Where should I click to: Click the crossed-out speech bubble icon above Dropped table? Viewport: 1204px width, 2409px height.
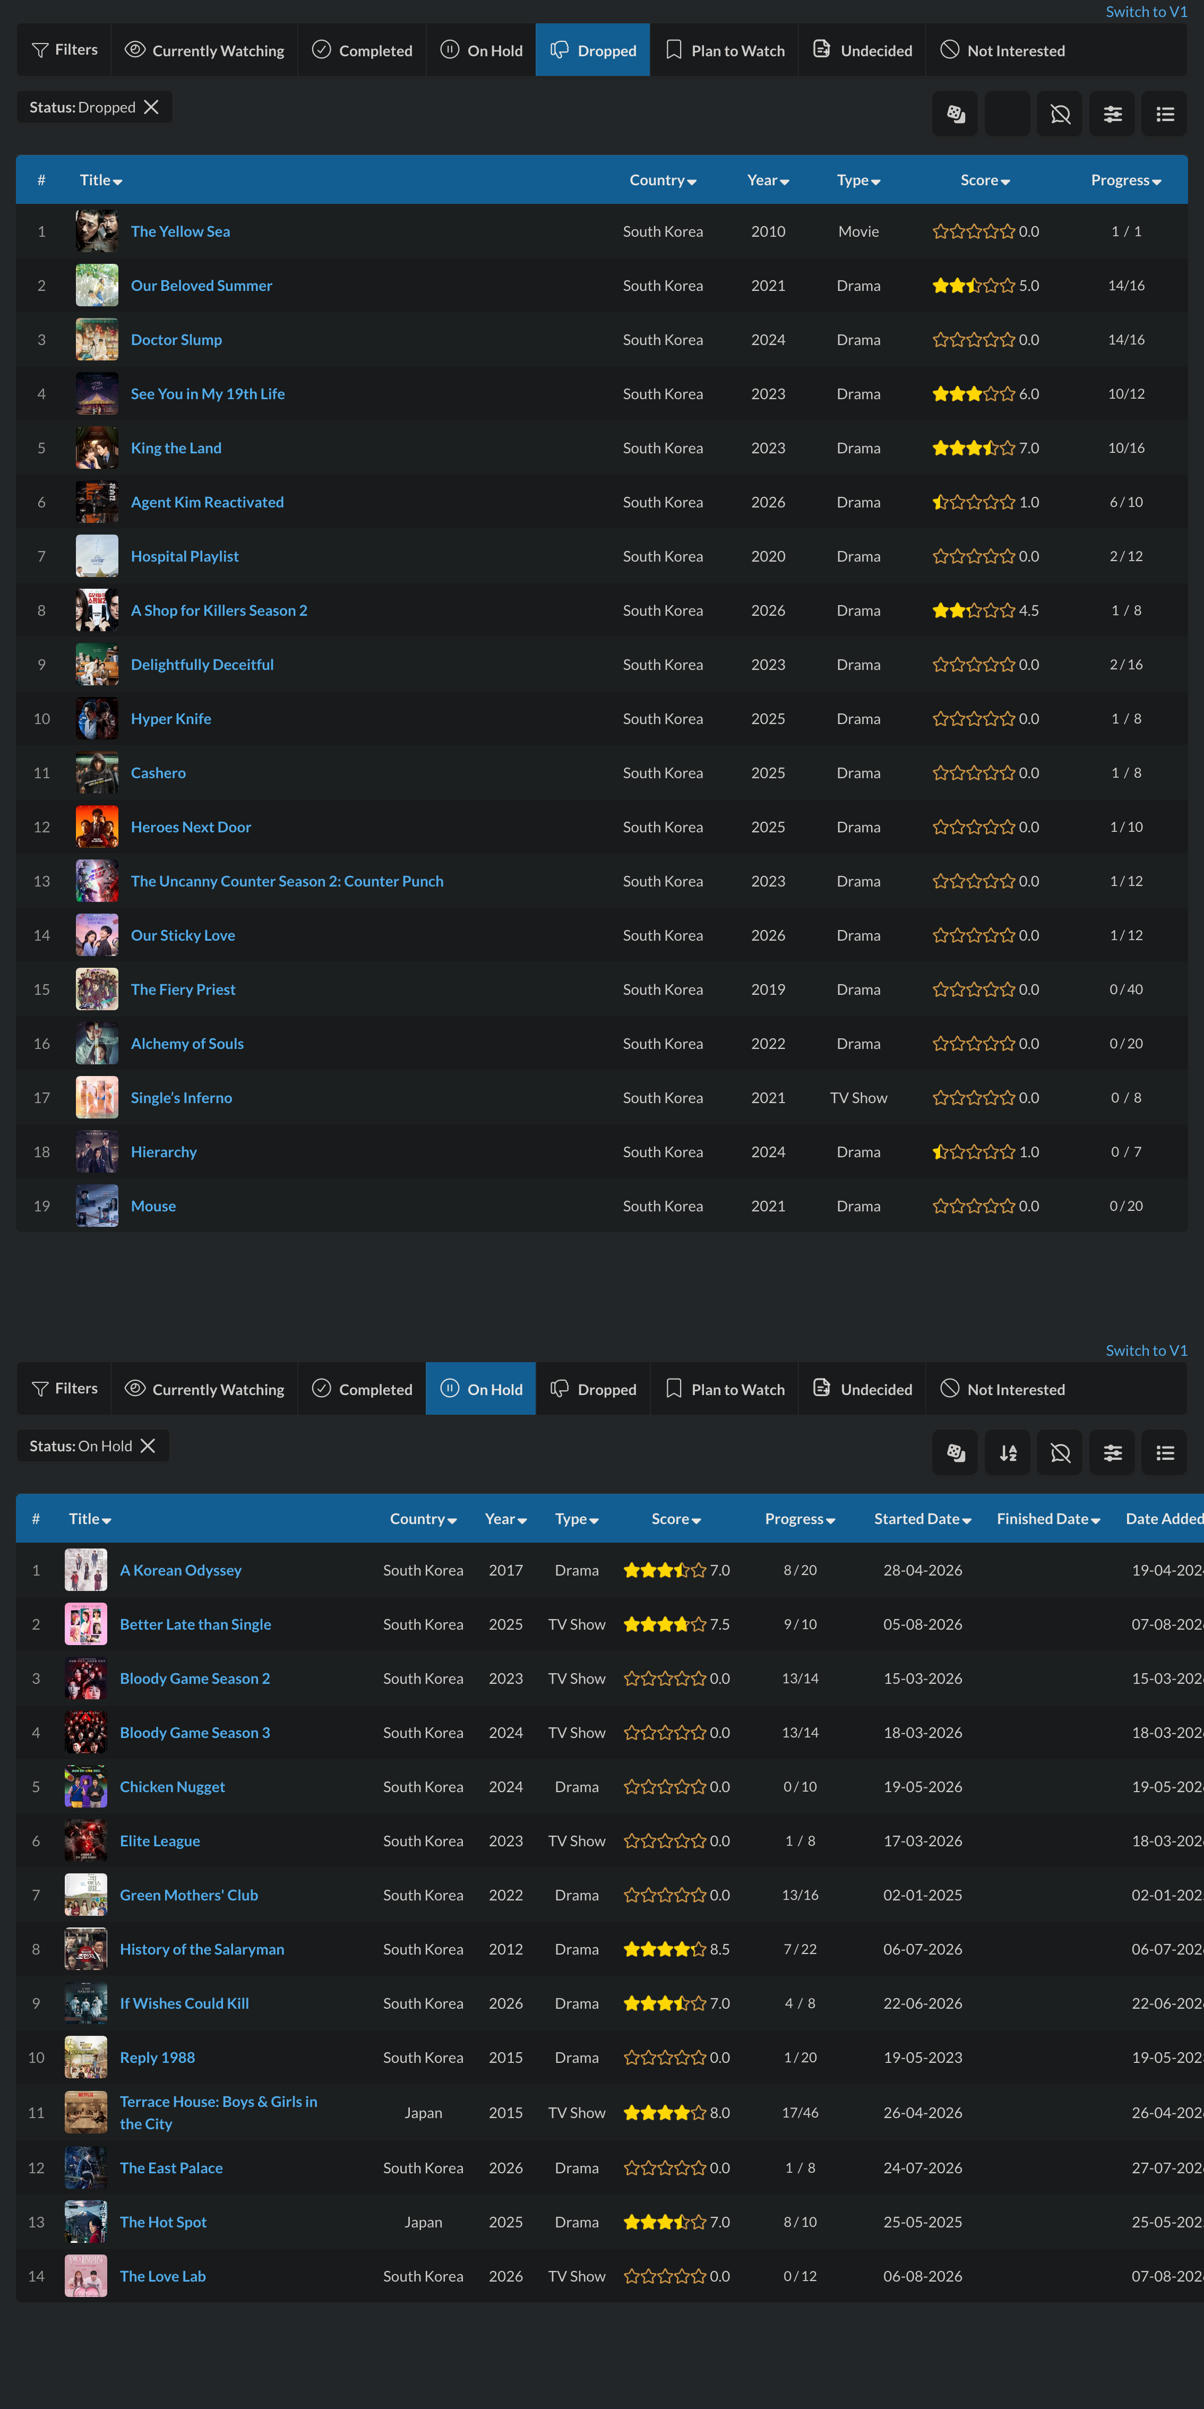click(1060, 114)
